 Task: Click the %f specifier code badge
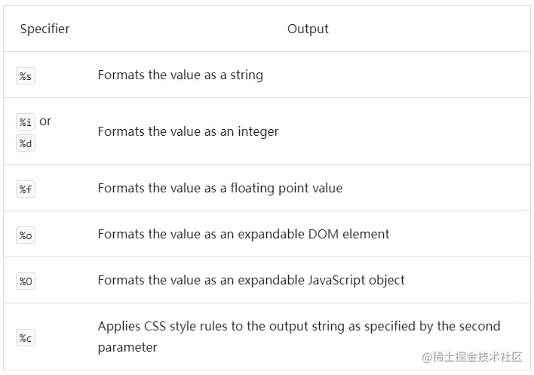point(26,189)
